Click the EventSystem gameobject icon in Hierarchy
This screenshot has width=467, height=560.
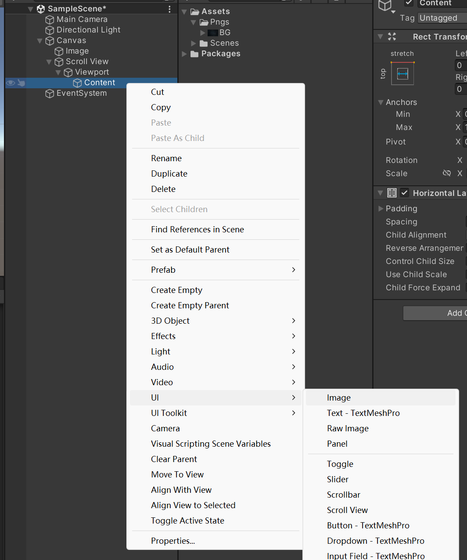(49, 93)
